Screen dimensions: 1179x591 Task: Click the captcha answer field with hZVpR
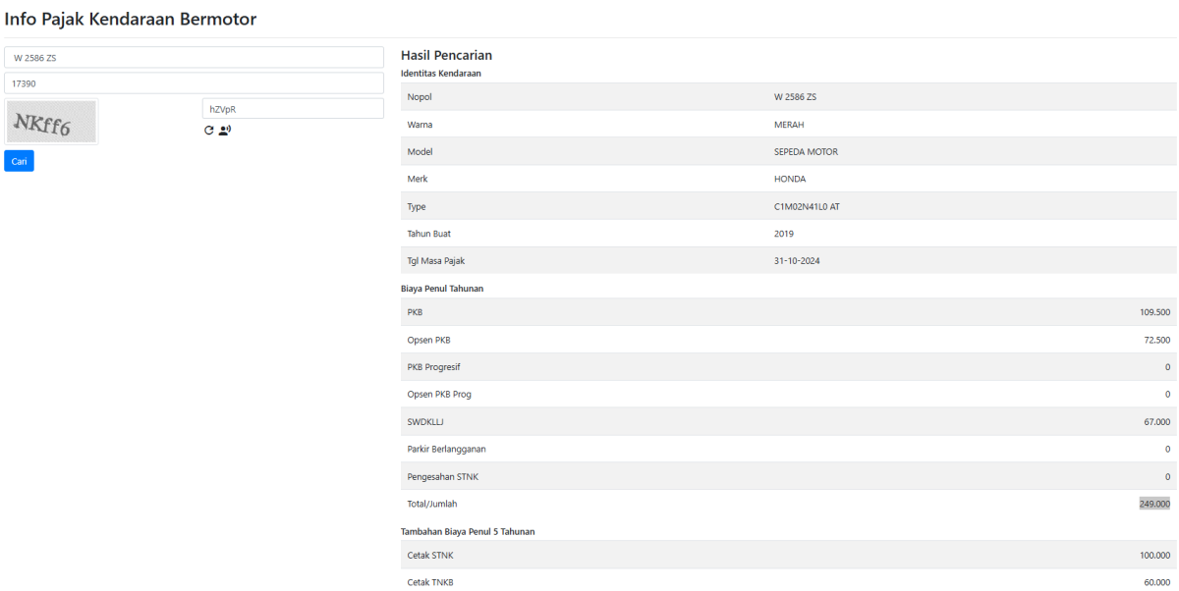pyautogui.click(x=292, y=109)
